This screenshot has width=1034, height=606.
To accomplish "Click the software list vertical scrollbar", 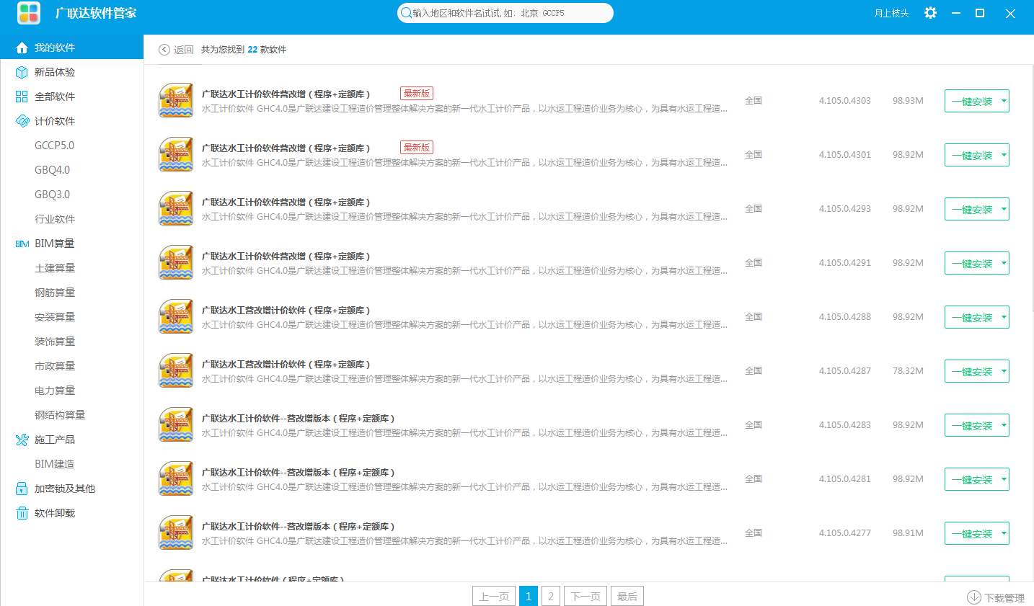I will click(1031, 189).
